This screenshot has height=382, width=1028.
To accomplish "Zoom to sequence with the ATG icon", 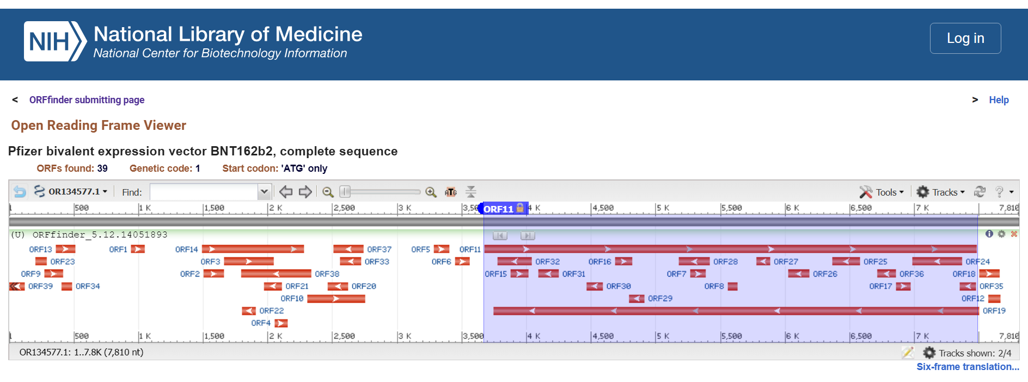I will point(451,192).
